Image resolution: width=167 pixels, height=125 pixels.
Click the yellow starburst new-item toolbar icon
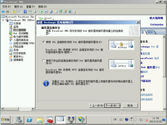click(x=56, y=11)
